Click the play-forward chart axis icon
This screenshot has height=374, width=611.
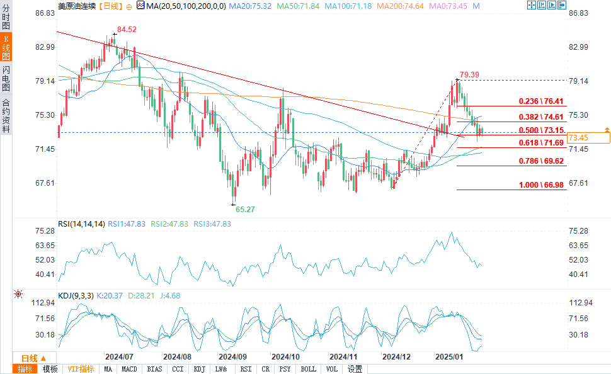coord(552,5)
